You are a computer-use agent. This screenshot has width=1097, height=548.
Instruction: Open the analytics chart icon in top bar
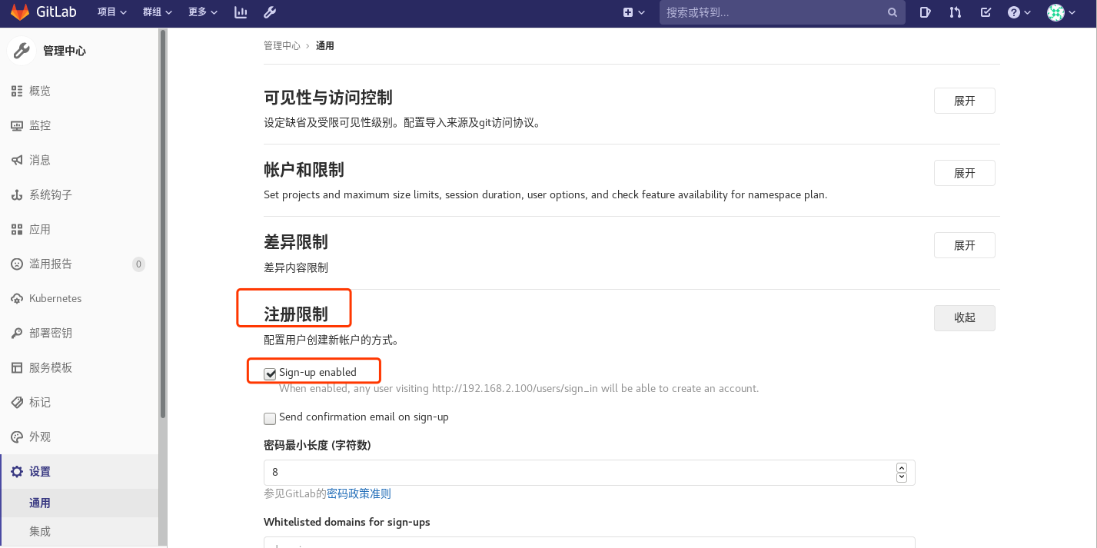click(241, 12)
